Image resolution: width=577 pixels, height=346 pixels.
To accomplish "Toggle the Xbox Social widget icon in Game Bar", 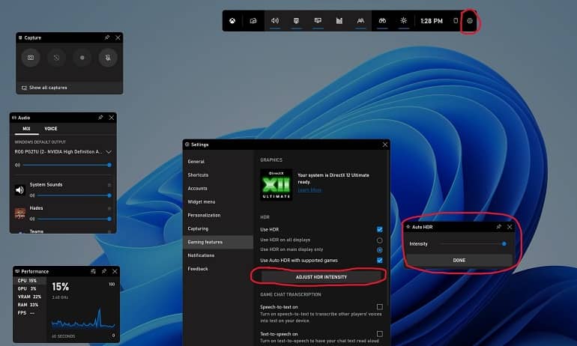I will click(x=360, y=21).
